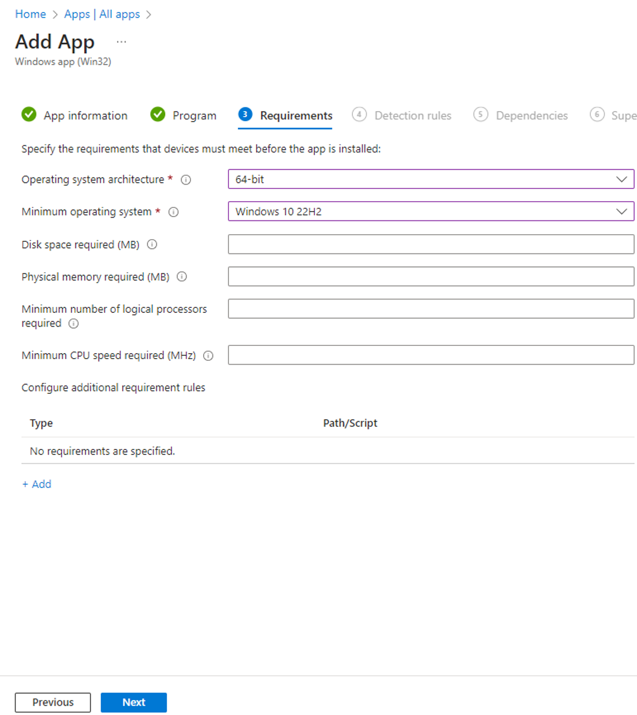637x715 pixels.
Task: Open the Minimum operating system dropdown
Action: click(622, 212)
